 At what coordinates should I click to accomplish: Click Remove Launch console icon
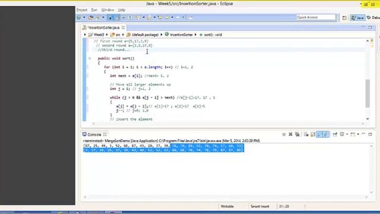click(290, 134)
